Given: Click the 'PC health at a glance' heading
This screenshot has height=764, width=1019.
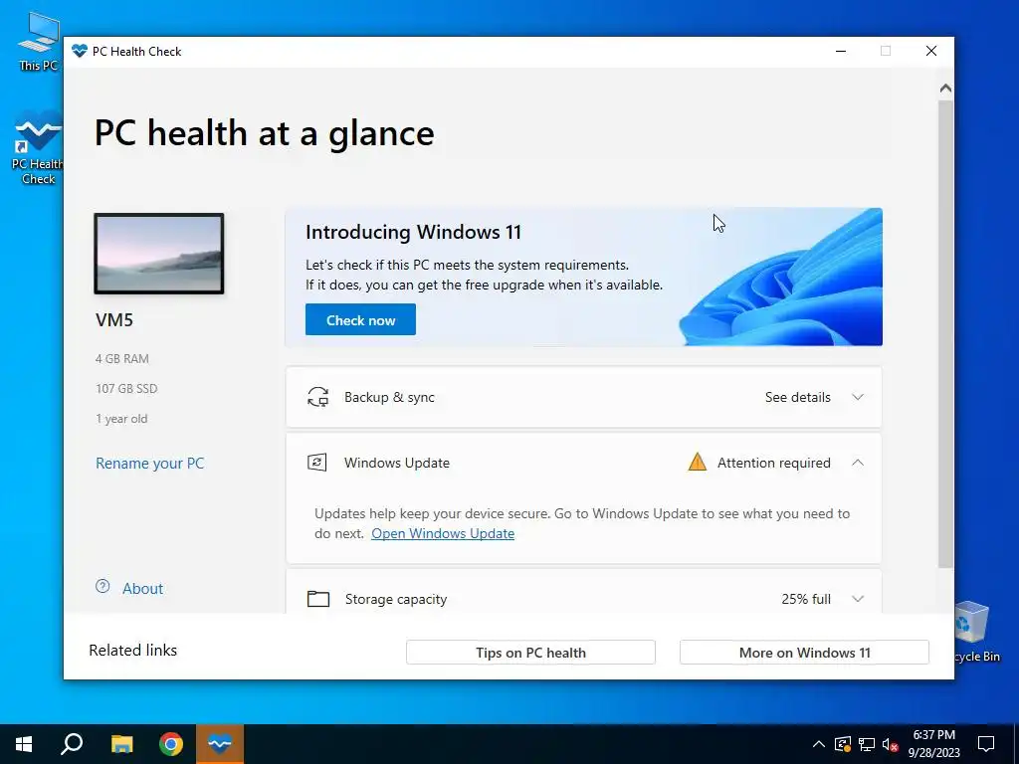Looking at the screenshot, I should [264, 134].
